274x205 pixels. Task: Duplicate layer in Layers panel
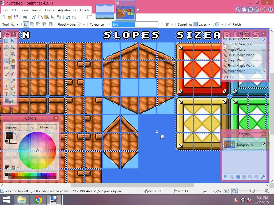238,177
